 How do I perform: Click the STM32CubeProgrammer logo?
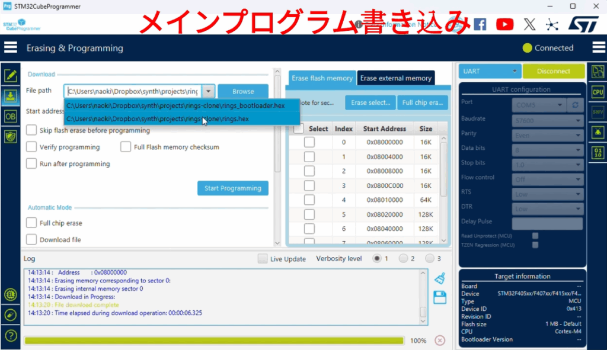pos(22,25)
